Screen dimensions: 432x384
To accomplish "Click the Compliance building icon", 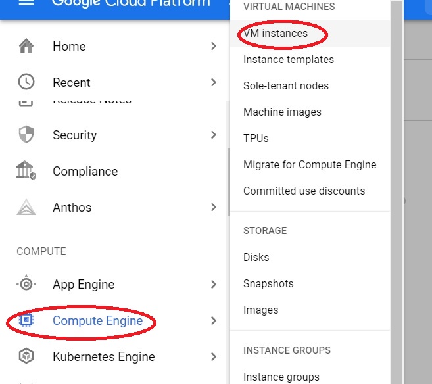I will click(26, 170).
